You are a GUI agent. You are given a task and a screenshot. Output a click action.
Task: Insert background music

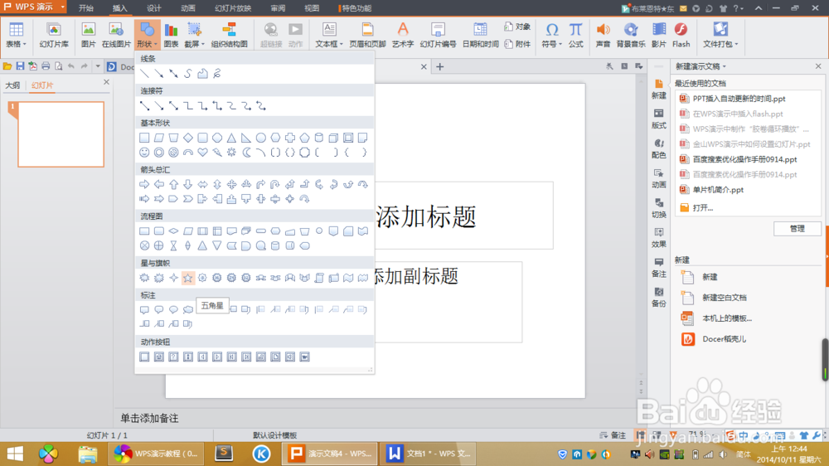click(x=631, y=35)
